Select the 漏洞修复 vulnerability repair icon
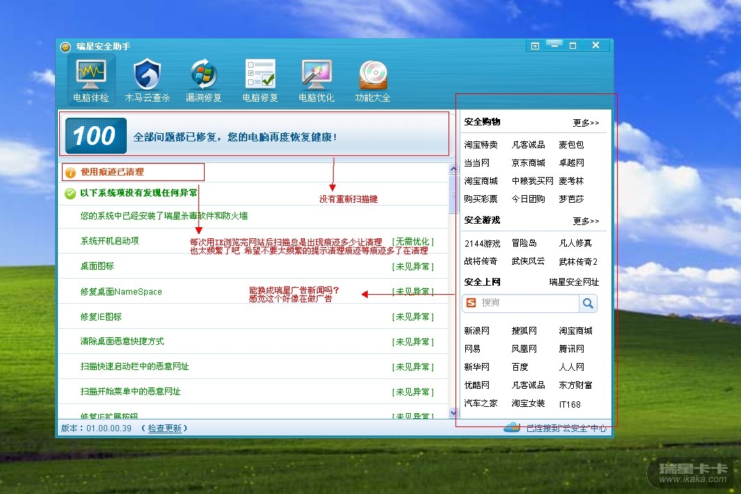This screenshot has height=494, width=741. point(203,75)
